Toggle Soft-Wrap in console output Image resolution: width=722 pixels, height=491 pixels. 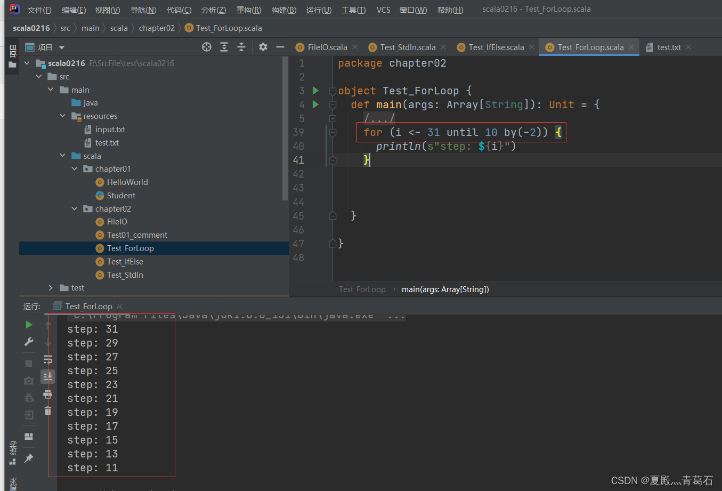[x=48, y=359]
